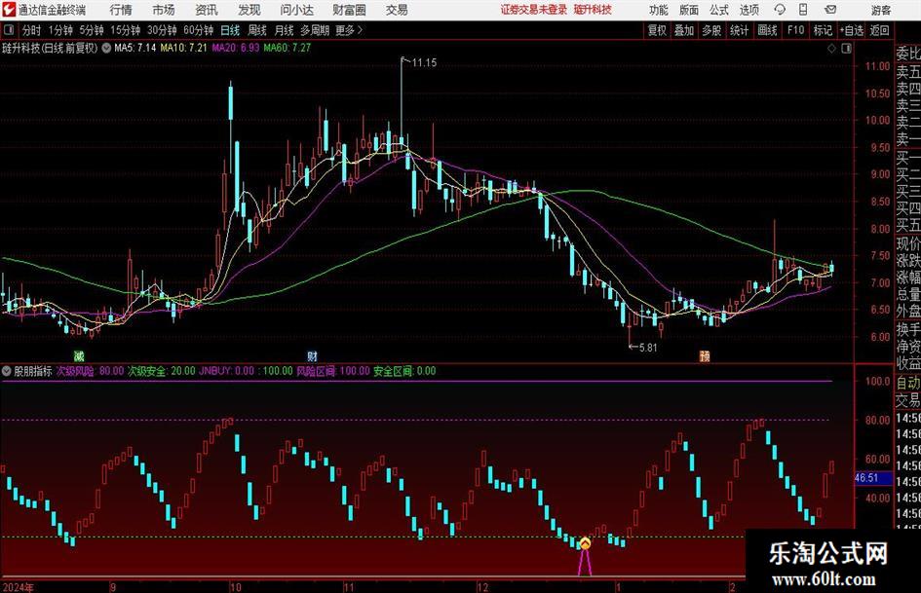Click the green 减 marker below the chart
Viewport: 921px width, 593px height.
pos(79,355)
